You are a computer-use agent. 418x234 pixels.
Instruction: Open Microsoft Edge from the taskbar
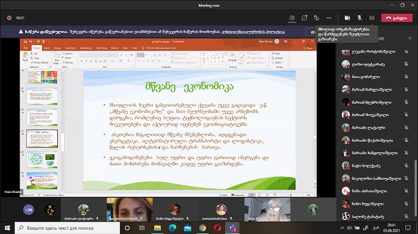click(x=173, y=228)
